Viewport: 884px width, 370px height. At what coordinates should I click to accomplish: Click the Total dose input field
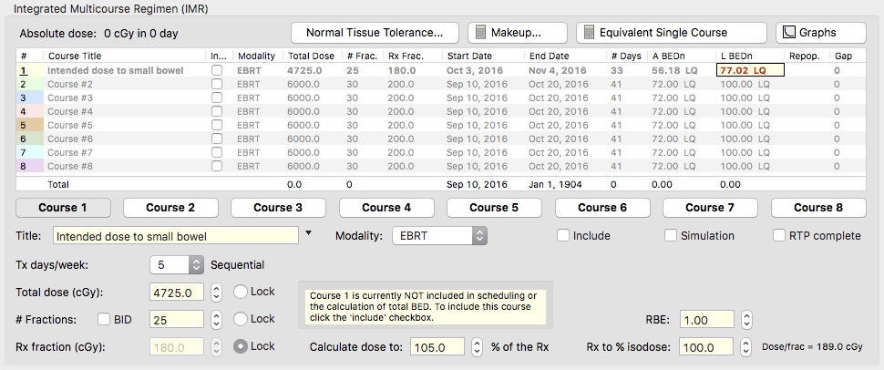[x=176, y=293]
